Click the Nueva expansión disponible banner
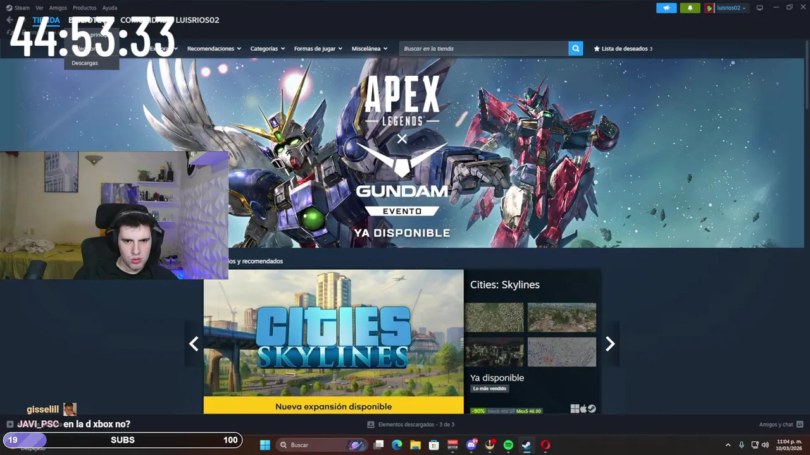This screenshot has width=810, height=455. [333, 406]
